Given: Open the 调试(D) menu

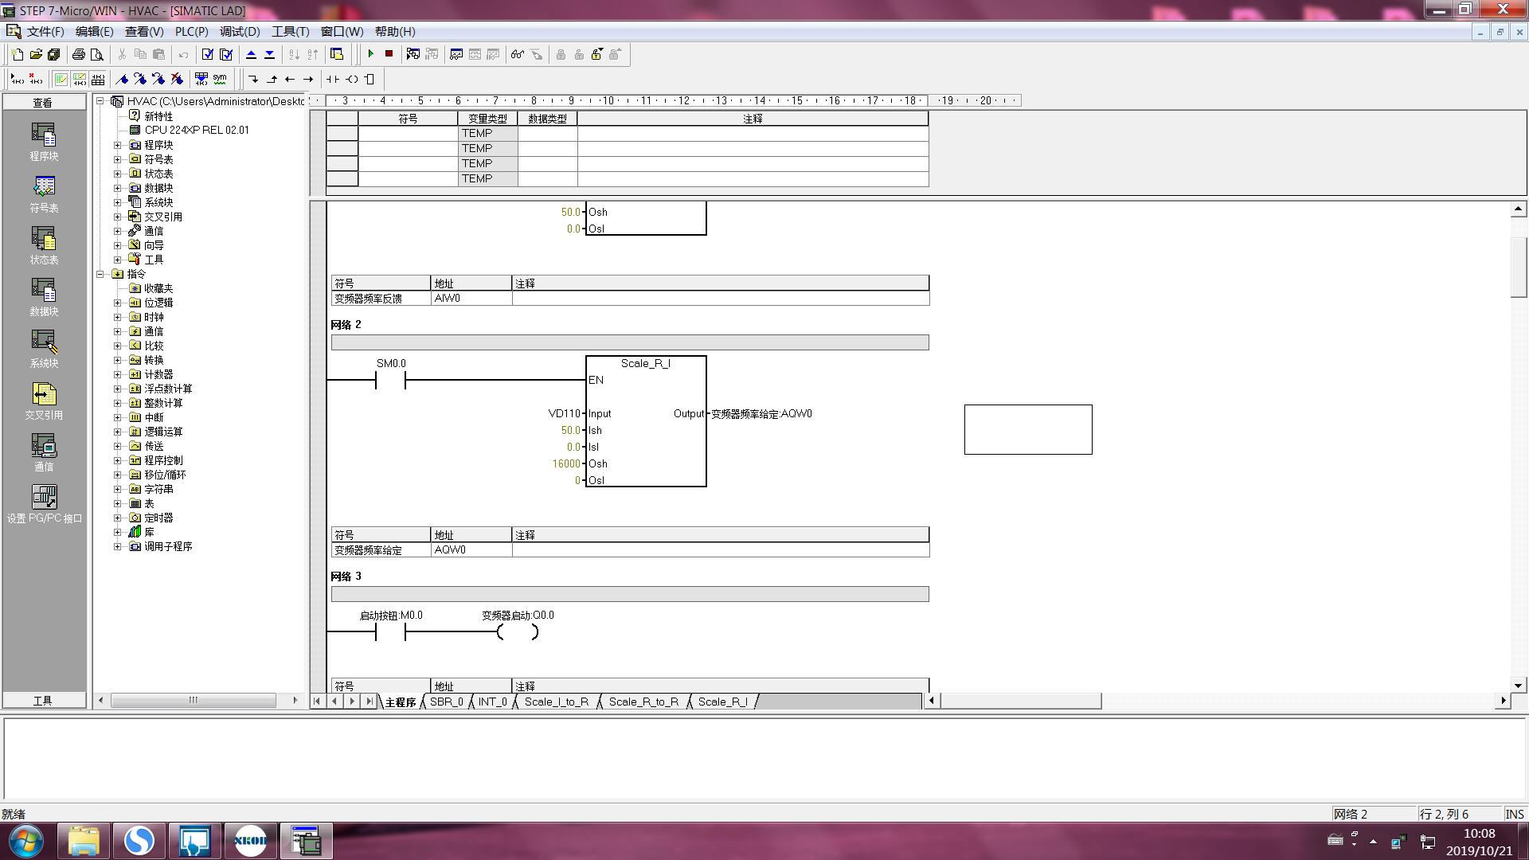Looking at the screenshot, I should click(x=240, y=32).
